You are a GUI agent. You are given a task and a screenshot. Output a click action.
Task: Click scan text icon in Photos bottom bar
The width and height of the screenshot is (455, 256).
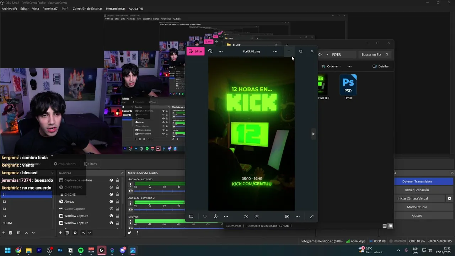(x=257, y=217)
